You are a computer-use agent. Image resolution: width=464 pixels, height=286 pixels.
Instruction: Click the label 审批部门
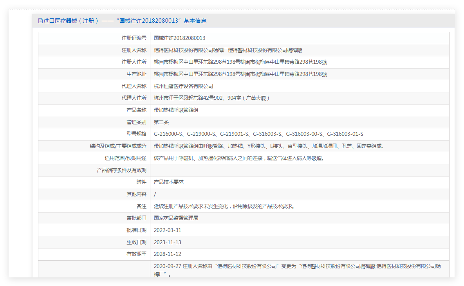(136, 218)
